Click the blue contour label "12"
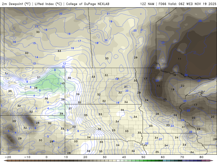Image resolution: width=217 pixels, height=162 pixels. coord(64,64)
